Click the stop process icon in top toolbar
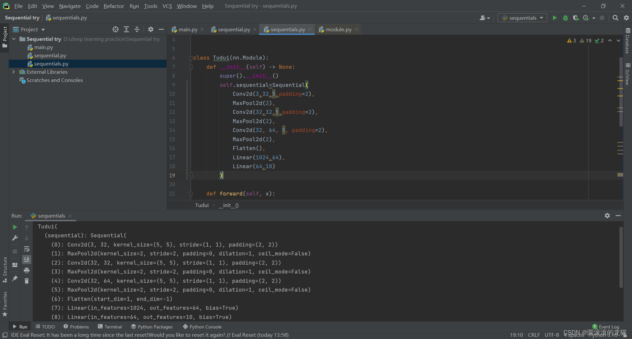This screenshot has width=632, height=339. pyautogui.click(x=602, y=18)
